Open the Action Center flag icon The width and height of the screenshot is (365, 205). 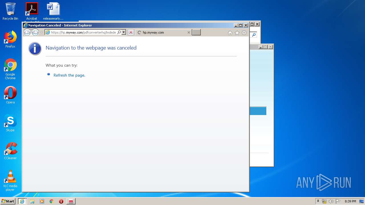point(338,201)
